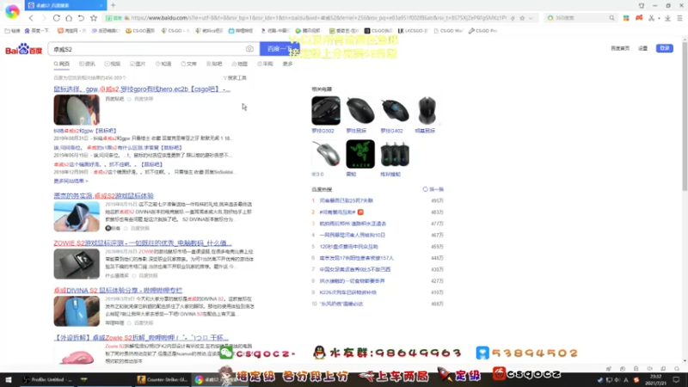
Task: Select the 贴吧 search tab
Action: (x=214, y=64)
